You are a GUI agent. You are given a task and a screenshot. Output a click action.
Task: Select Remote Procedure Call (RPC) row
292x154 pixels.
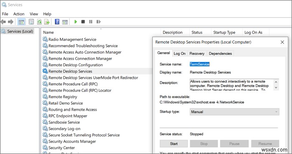click(73, 84)
